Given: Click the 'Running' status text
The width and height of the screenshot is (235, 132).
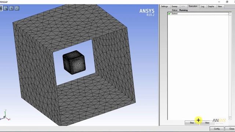Looking at the screenshot, I should (184, 10).
